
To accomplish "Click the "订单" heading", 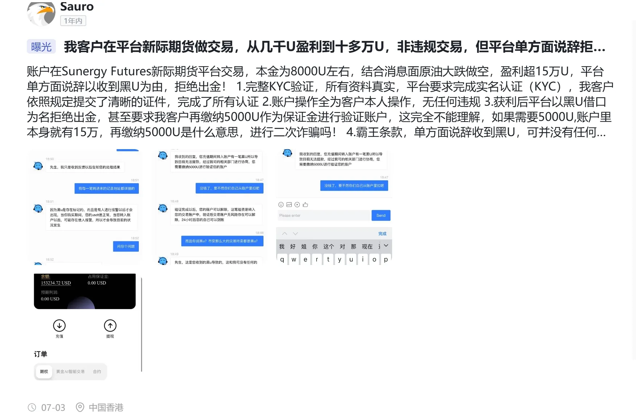I will click(x=41, y=354).
